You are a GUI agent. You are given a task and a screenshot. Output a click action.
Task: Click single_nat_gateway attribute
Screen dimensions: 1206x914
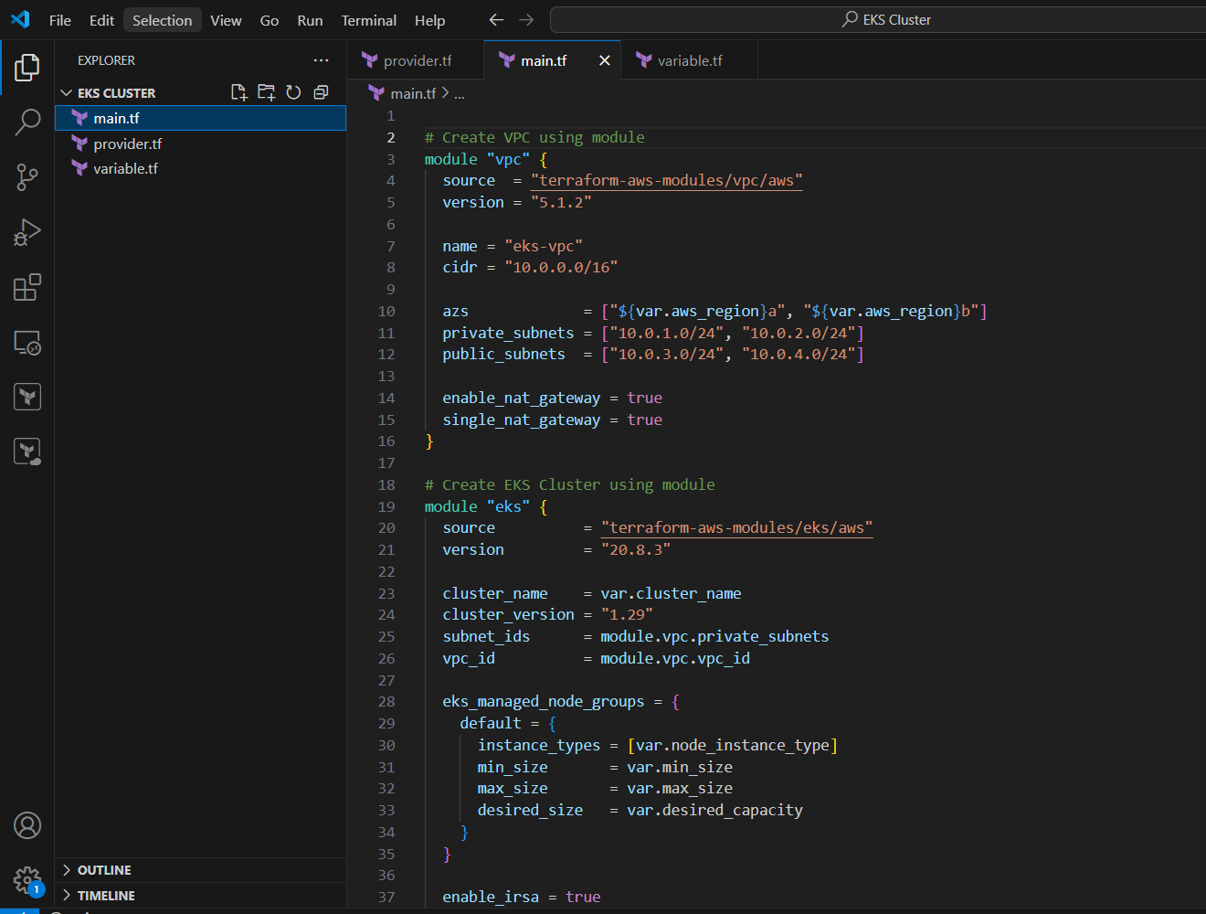[522, 420]
